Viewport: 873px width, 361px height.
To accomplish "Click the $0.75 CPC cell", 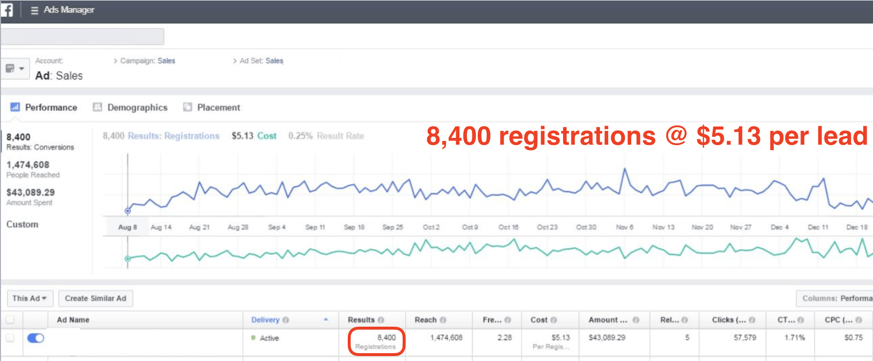I will coord(853,337).
